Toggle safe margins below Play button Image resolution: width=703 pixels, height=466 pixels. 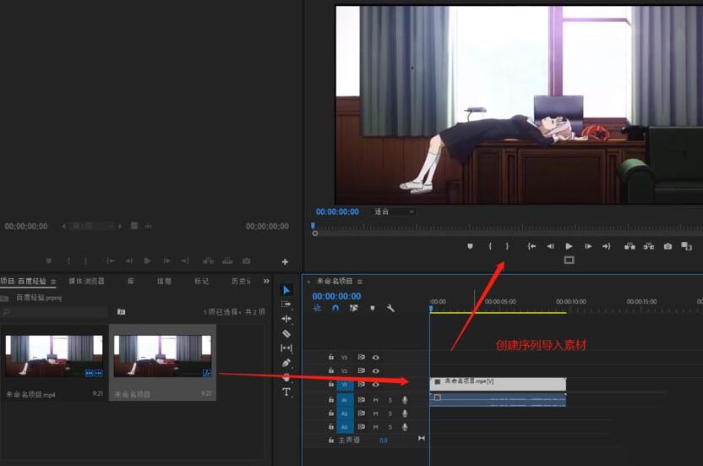pyautogui.click(x=569, y=260)
